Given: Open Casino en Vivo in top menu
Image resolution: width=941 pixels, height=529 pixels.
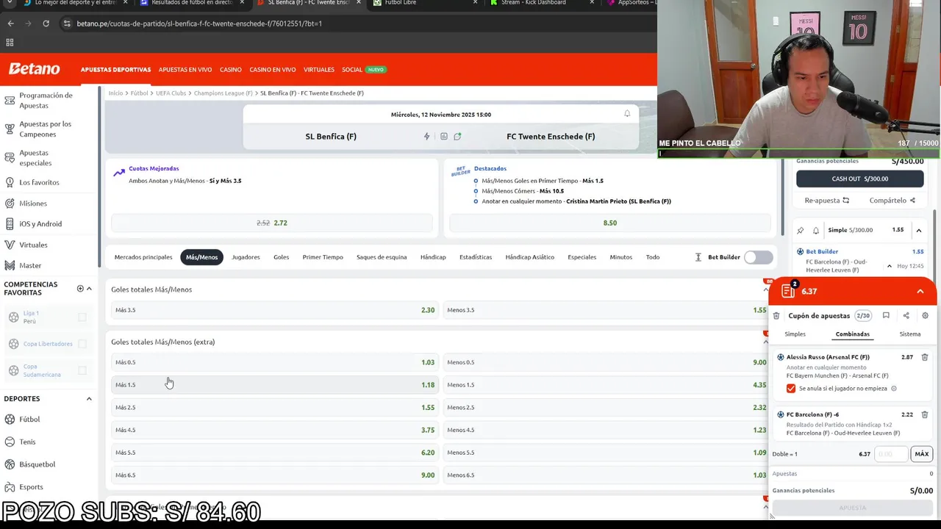Looking at the screenshot, I should (272, 69).
